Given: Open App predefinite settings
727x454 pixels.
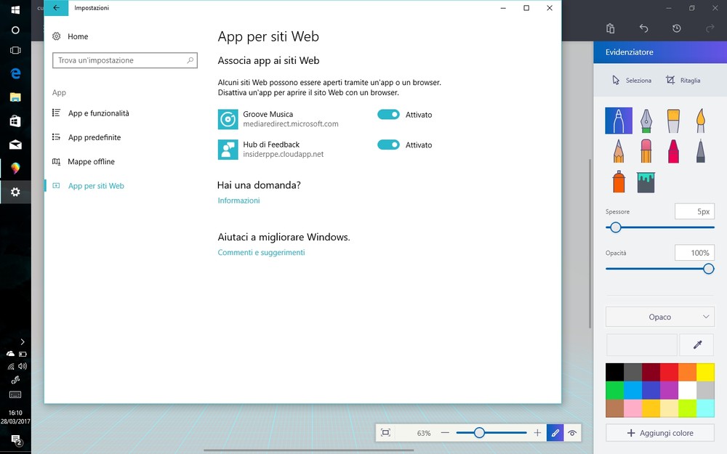Looking at the screenshot, I should [87, 137].
